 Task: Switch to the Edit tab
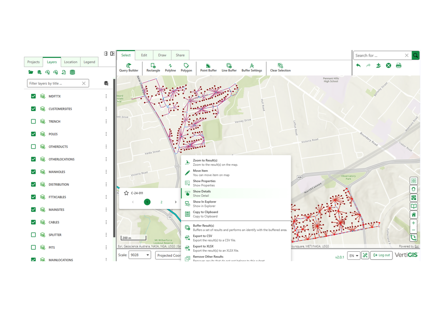click(x=144, y=55)
